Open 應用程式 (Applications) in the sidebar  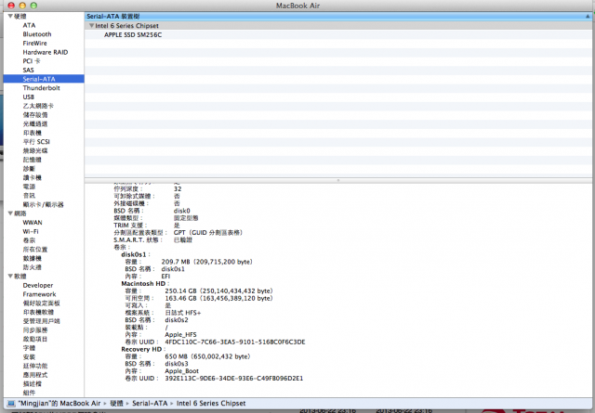(x=35, y=375)
